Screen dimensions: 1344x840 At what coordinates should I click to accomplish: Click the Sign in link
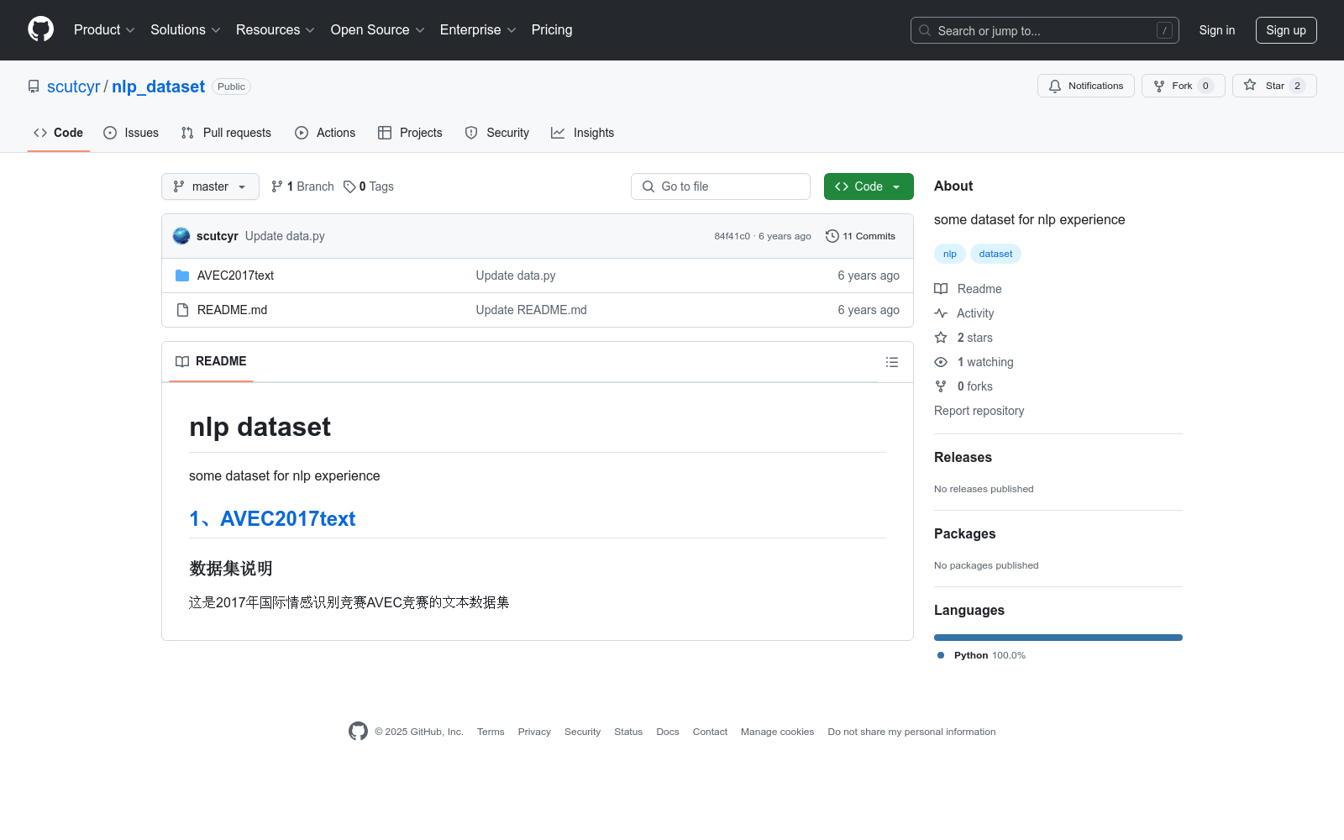pyautogui.click(x=1217, y=30)
